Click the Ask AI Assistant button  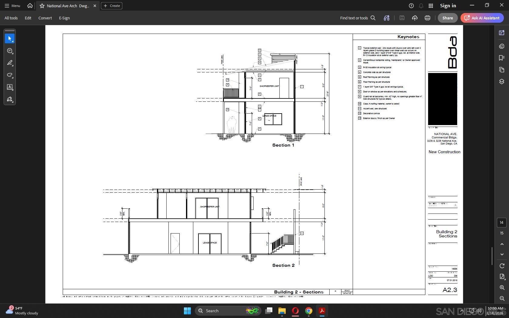pos(482,18)
